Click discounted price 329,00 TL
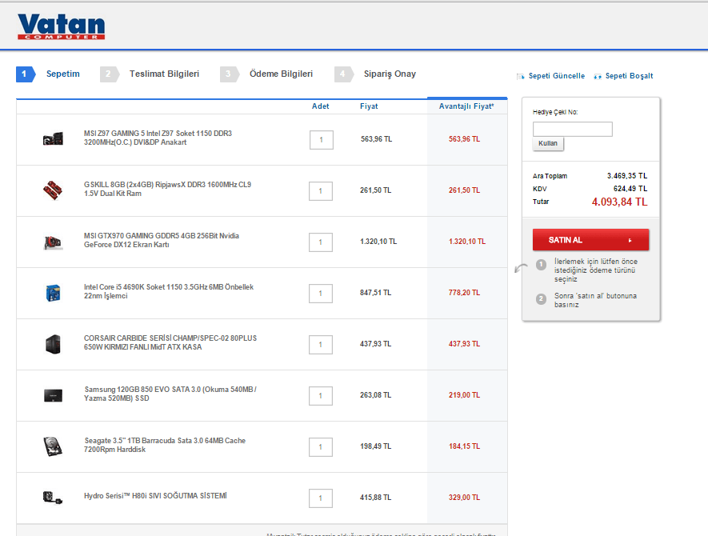The image size is (708, 536). pos(464,497)
